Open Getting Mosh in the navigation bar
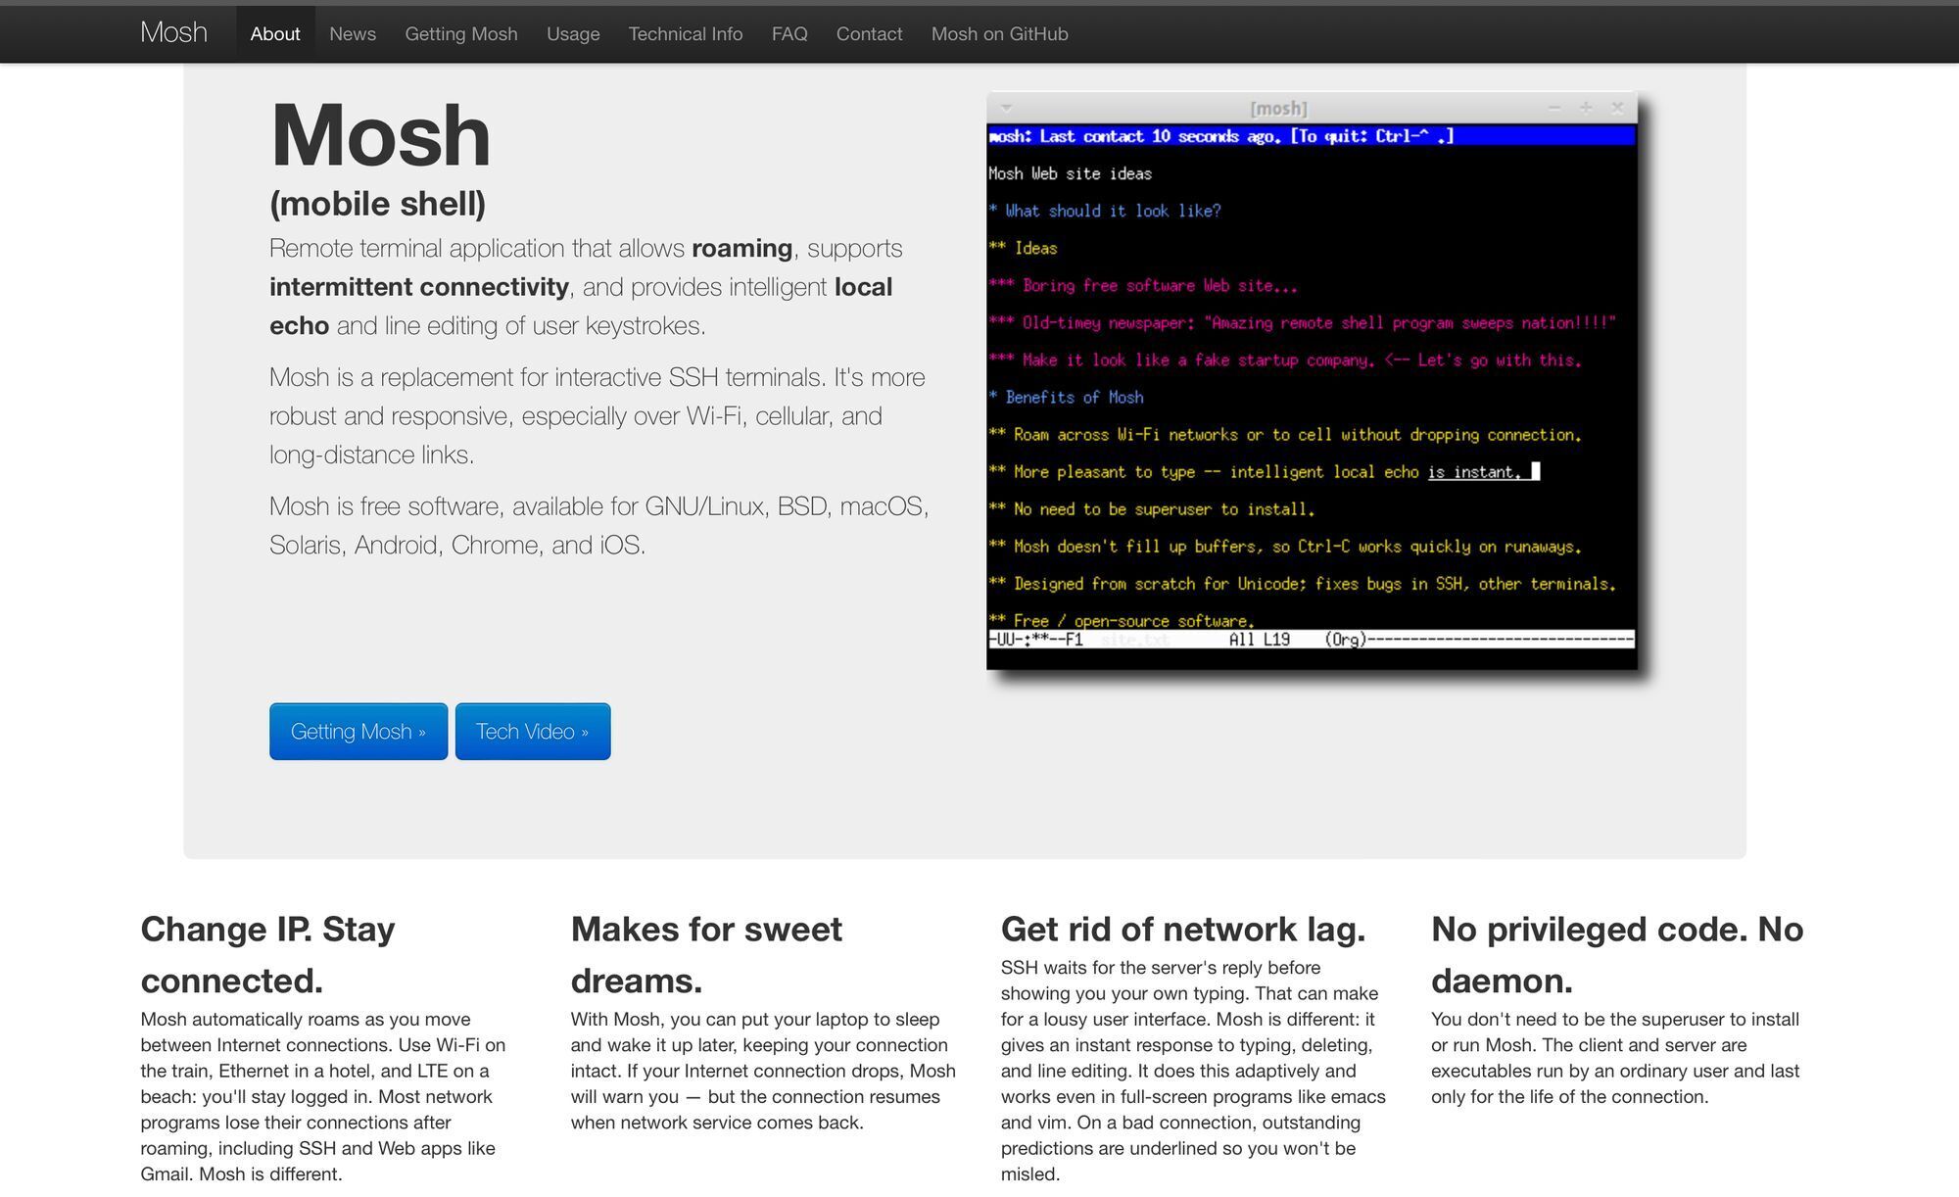This screenshot has width=1959, height=1197. (461, 34)
